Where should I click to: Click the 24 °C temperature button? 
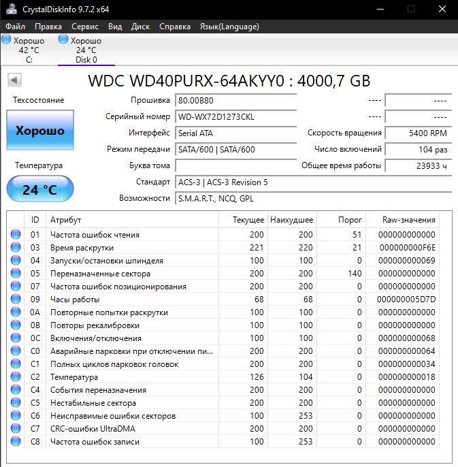coord(40,189)
